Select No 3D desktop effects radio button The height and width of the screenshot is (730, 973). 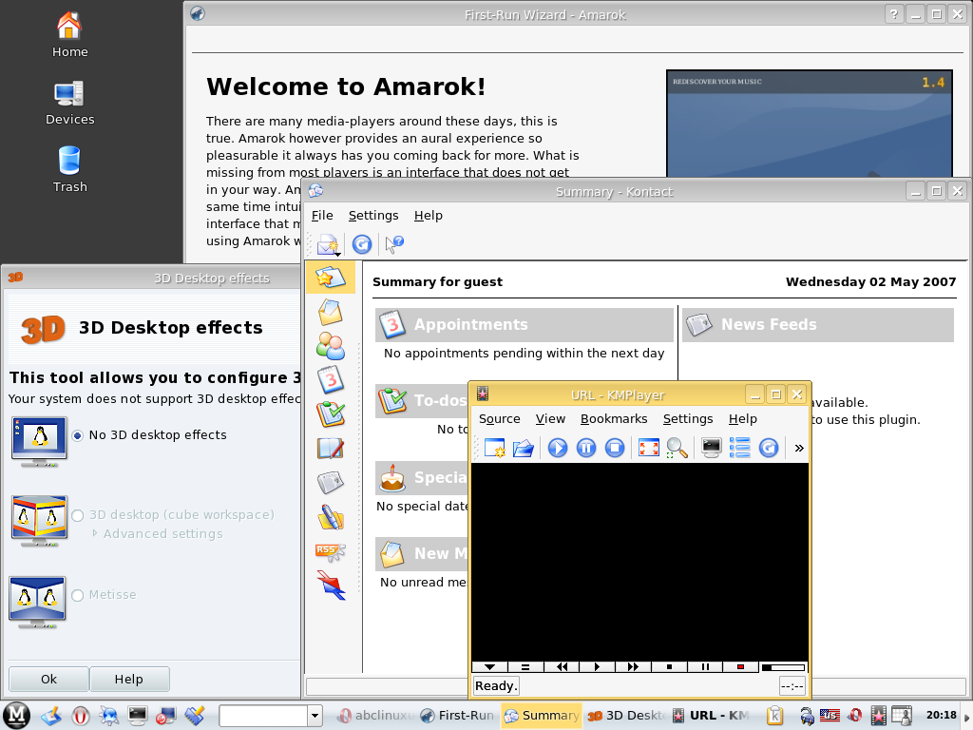point(78,435)
